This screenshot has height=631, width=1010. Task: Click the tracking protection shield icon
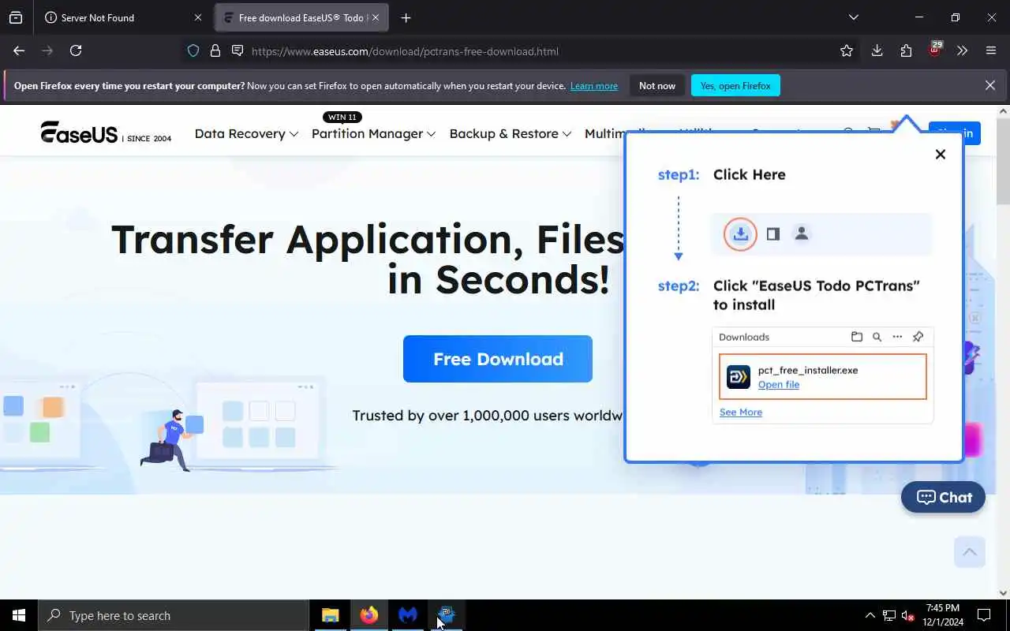coord(193,50)
